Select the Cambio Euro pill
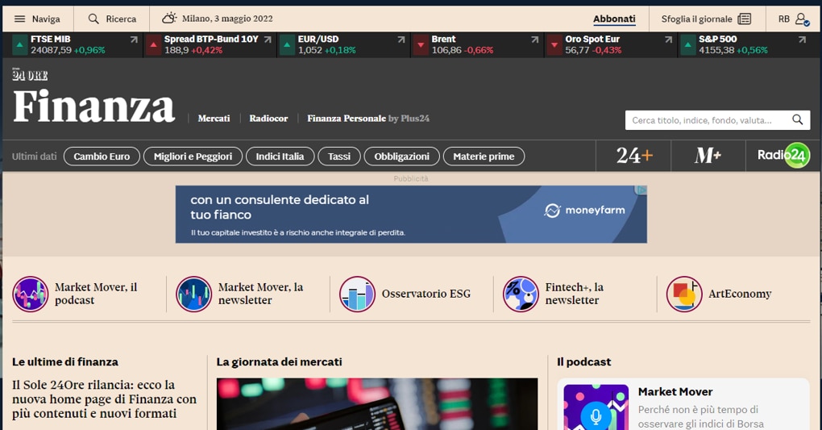The width and height of the screenshot is (822, 430). click(102, 157)
